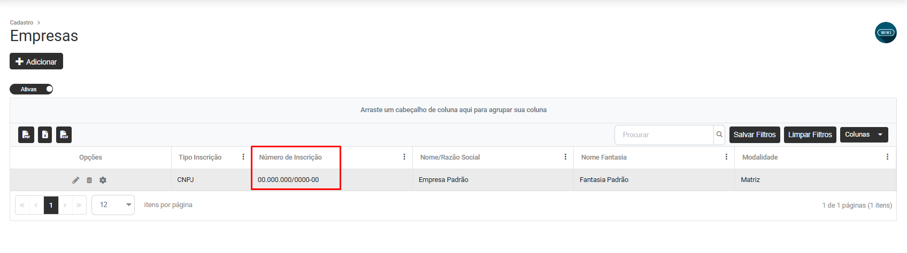Click the search magnifier icon
The image size is (907, 253).
coord(719,135)
